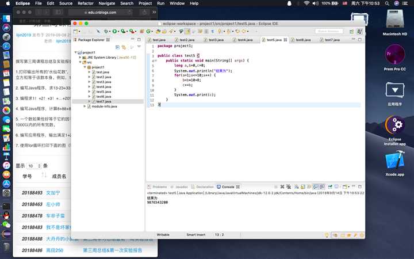This screenshot has height=259, width=414.
Task: Toggle Console Scroll Lock
Action: pos(302,186)
